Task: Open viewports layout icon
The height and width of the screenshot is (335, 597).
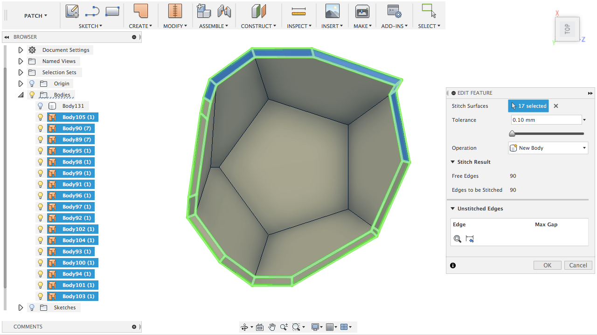Action: tap(344, 327)
